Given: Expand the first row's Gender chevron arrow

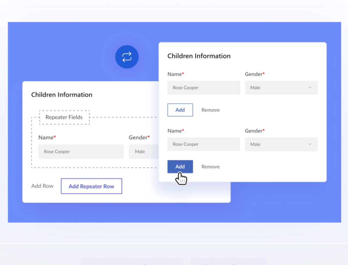Looking at the screenshot, I should (310, 88).
